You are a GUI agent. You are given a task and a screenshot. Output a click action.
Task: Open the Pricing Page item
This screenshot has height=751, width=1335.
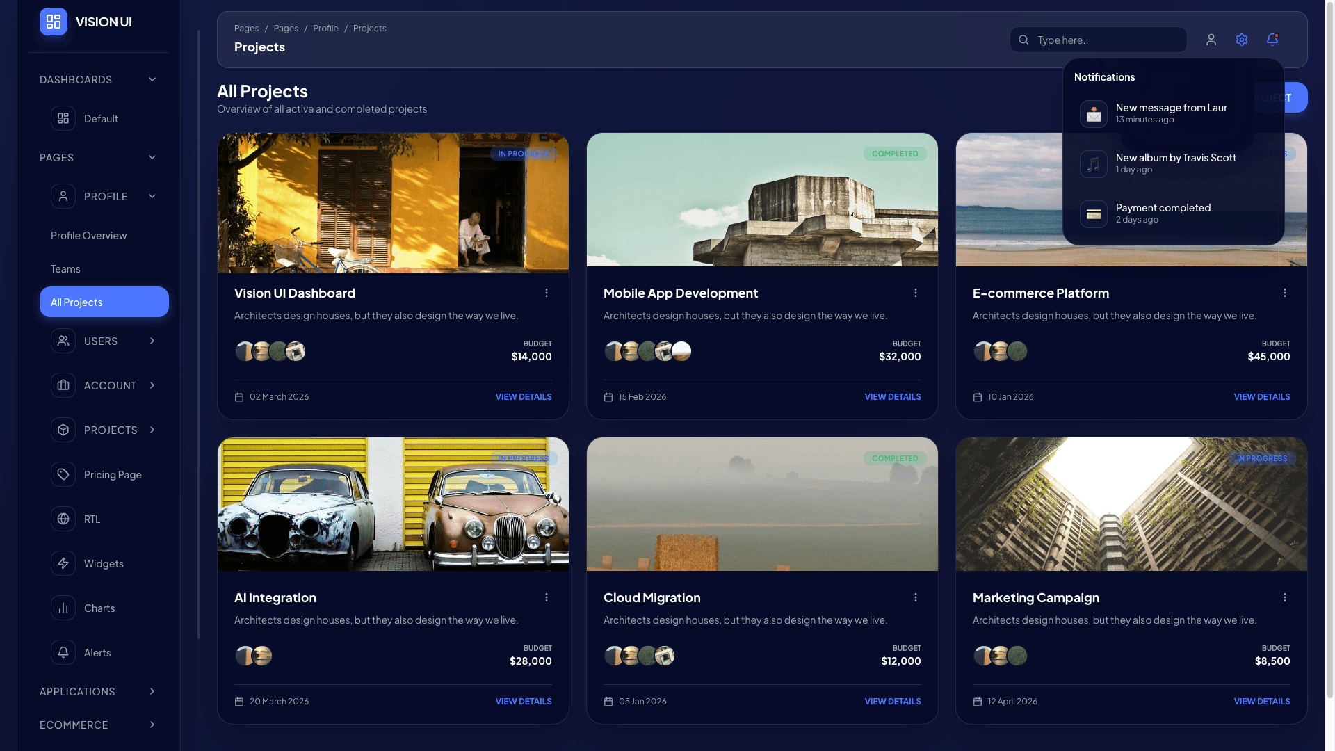[111, 474]
